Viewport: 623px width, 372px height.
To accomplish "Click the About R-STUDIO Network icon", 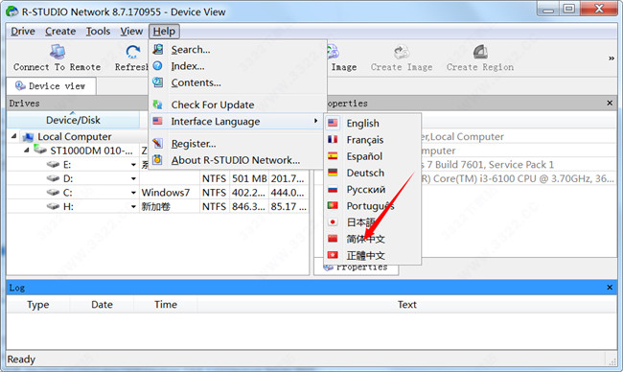I will point(158,160).
